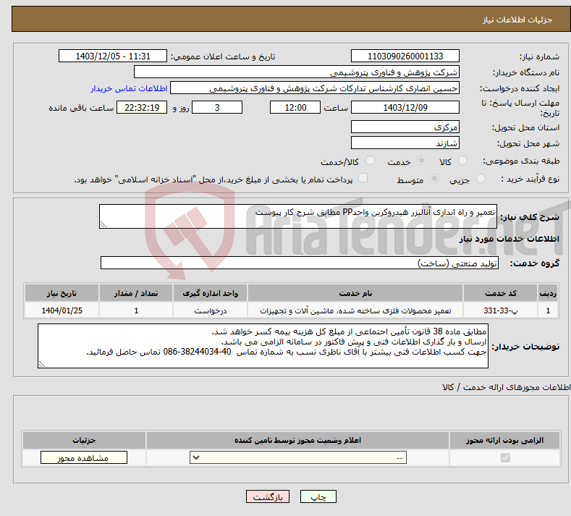Click the اطلاعات خدمات مورد نیاز heading
This screenshot has width=571, height=516.
(509, 239)
